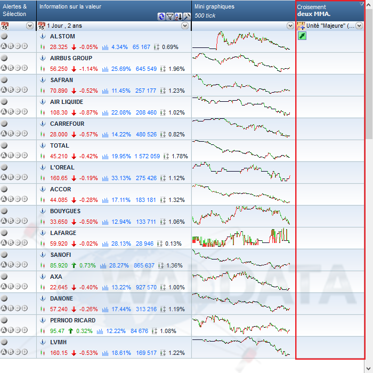Click the Alertes & Sélection column header

(x=18, y=11)
